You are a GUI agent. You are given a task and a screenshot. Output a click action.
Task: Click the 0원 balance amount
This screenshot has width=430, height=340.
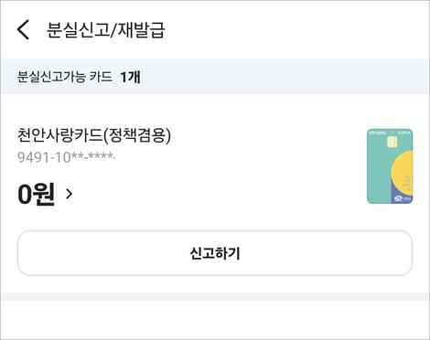coord(36,194)
